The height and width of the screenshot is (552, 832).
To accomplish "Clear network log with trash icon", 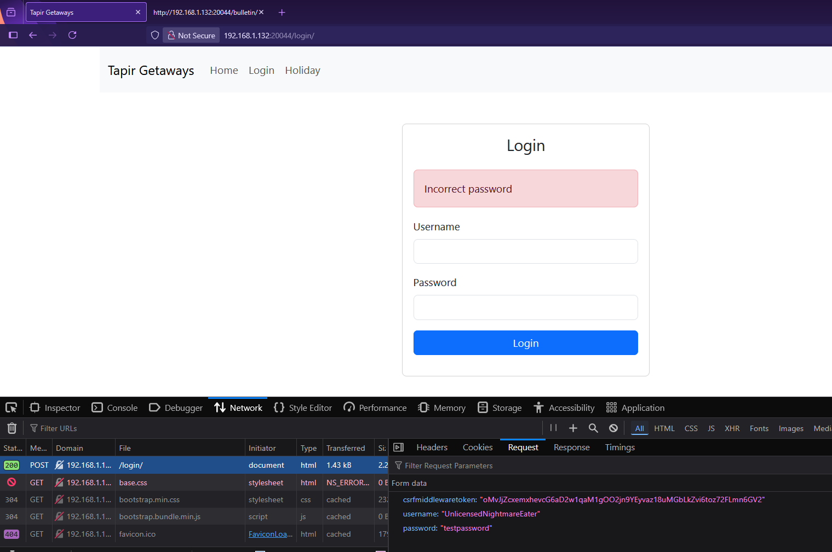I will [12, 428].
